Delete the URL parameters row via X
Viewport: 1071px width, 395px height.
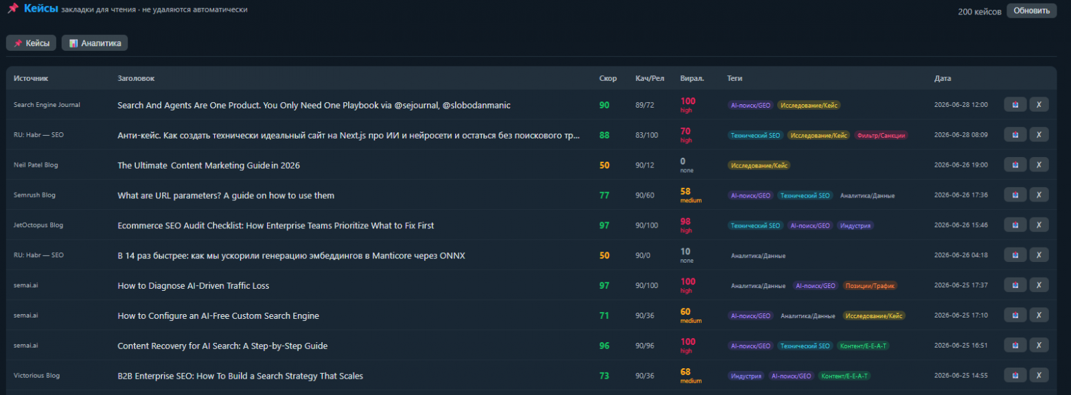[x=1039, y=195]
